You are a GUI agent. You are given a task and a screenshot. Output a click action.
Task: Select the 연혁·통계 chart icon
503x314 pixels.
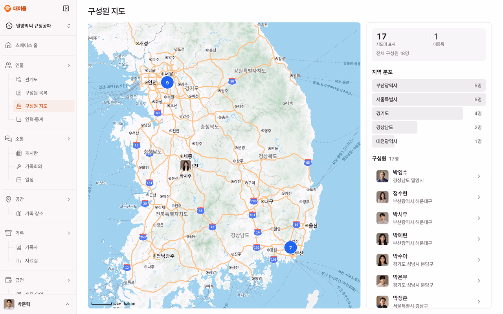click(x=19, y=119)
